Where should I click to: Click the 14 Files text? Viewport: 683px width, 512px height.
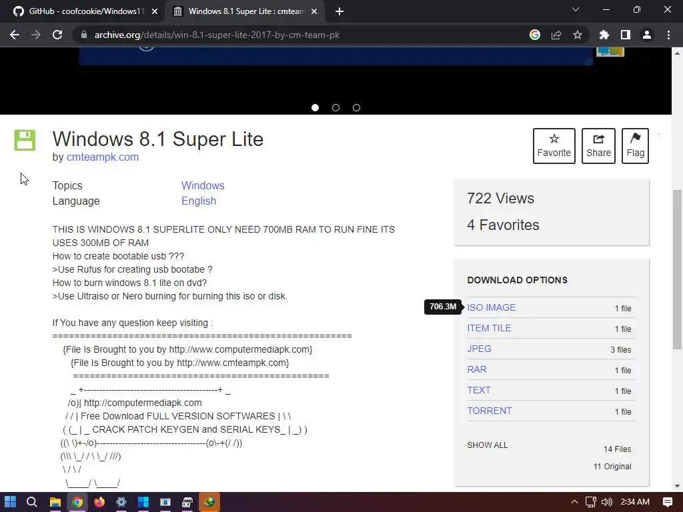click(x=617, y=449)
